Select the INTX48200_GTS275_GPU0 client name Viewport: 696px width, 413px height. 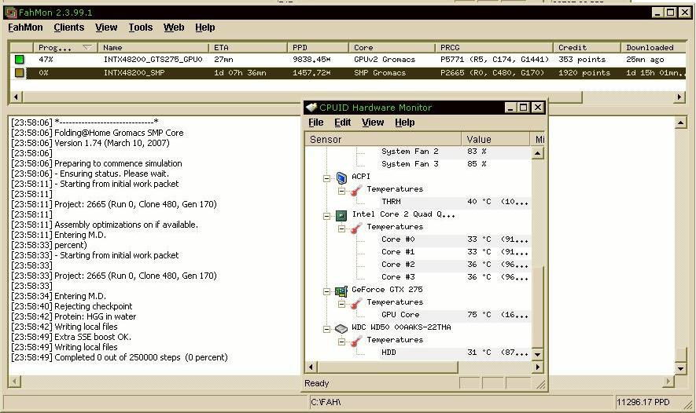[153, 60]
